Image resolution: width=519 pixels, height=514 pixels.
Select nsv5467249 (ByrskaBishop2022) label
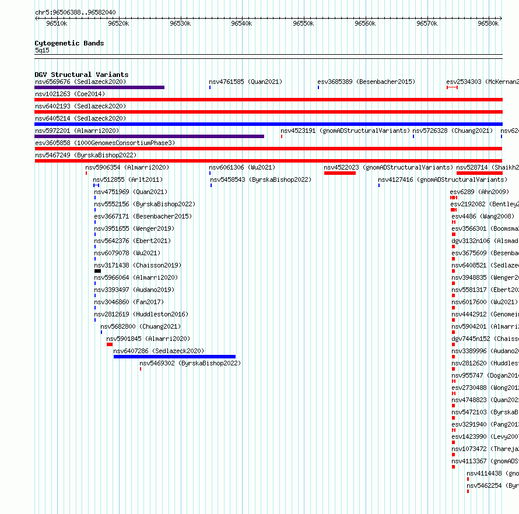pos(86,155)
